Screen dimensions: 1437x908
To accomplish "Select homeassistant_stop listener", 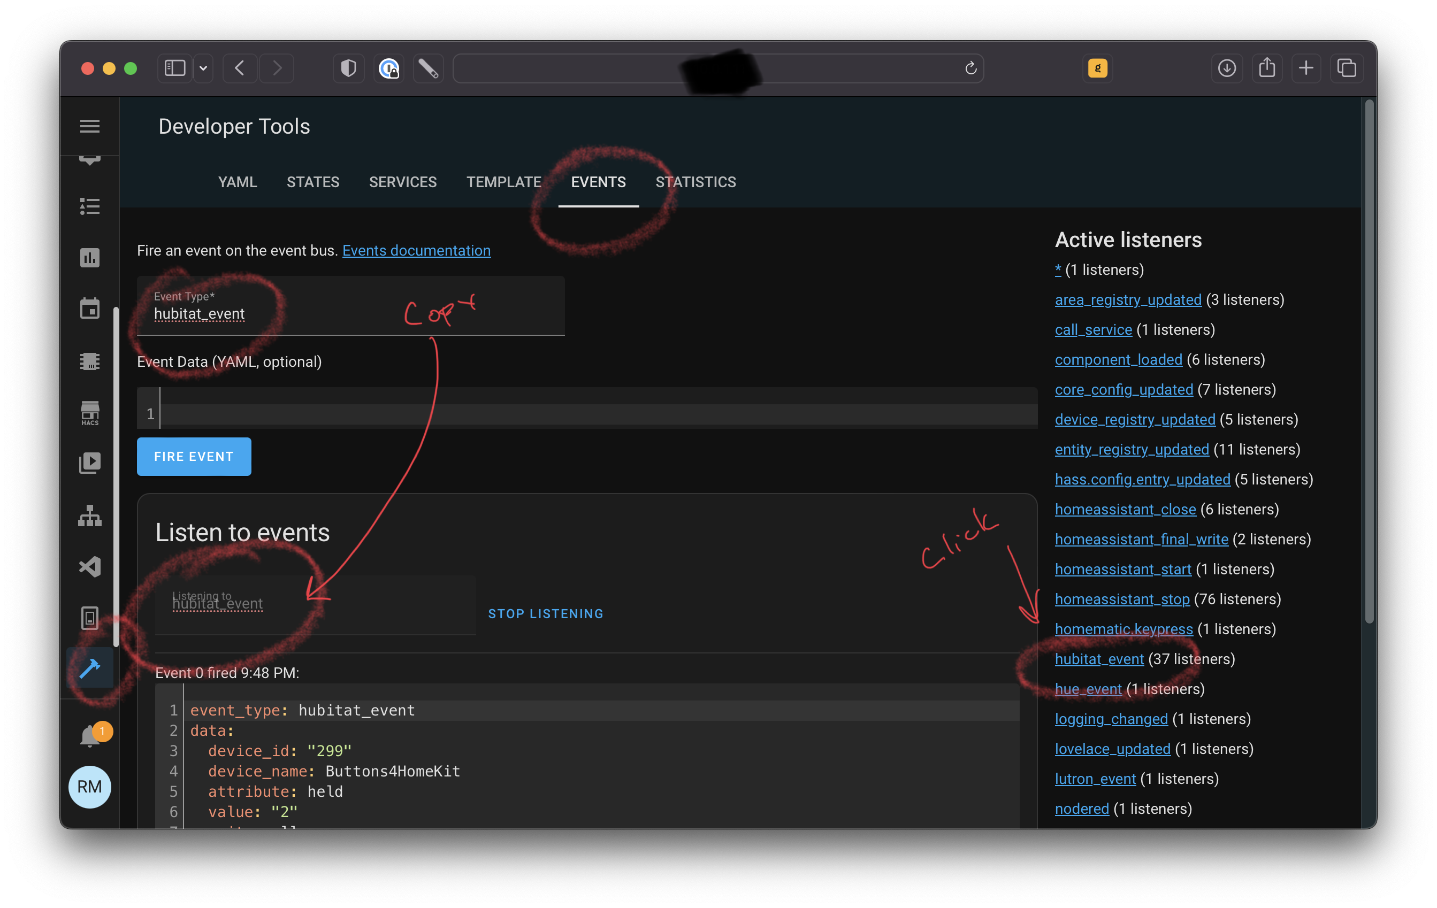I will coord(1122,599).
